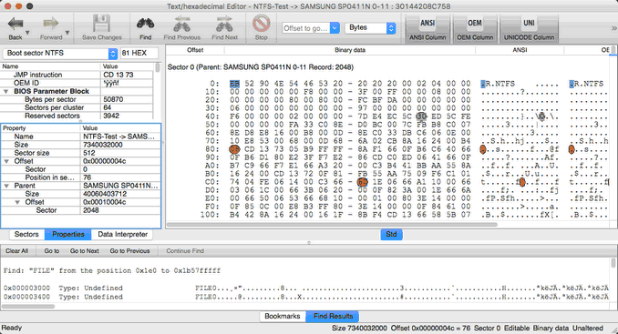Click the Editable status bar entry
Viewport: 618px width, 334px height.
(x=517, y=329)
